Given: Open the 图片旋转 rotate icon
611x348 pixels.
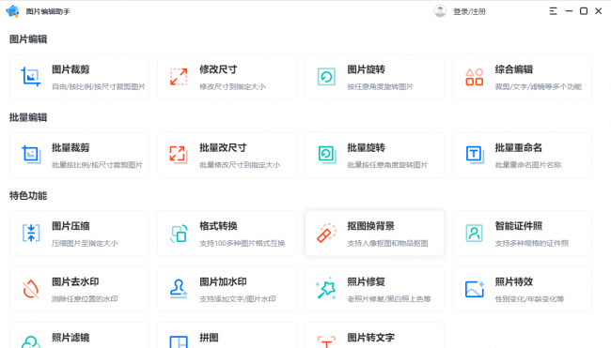Looking at the screenshot, I should 326,77.
